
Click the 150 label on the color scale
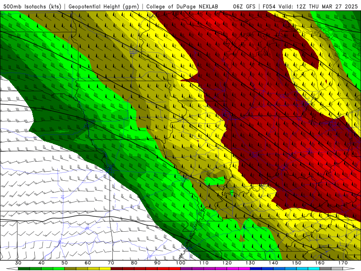click(x=296, y=263)
